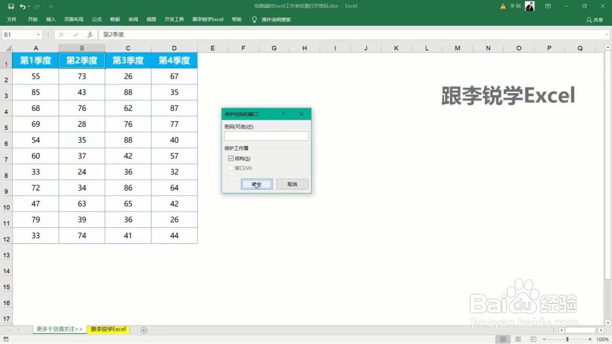The width and height of the screenshot is (612, 344).
Task: Click the 操作说明搜索 search box
Action: (x=276, y=20)
